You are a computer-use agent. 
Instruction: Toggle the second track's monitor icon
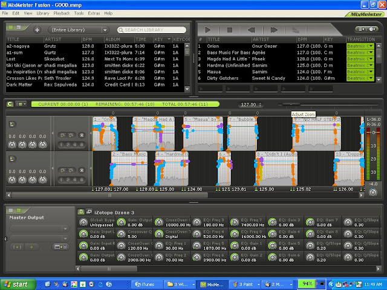[x=12, y=159]
